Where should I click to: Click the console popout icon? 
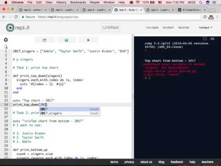[205, 39]
